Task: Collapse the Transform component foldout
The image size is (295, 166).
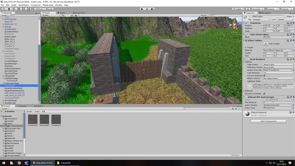Action: click(244, 23)
